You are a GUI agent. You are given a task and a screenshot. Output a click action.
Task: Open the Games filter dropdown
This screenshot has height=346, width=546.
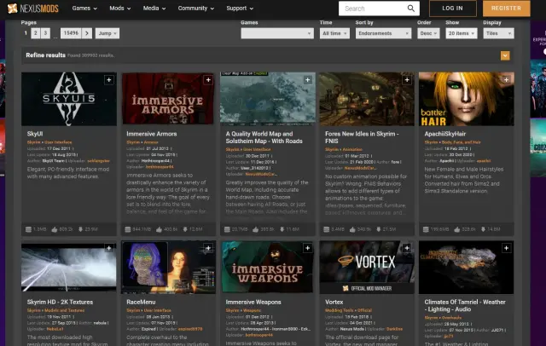pyautogui.click(x=277, y=33)
